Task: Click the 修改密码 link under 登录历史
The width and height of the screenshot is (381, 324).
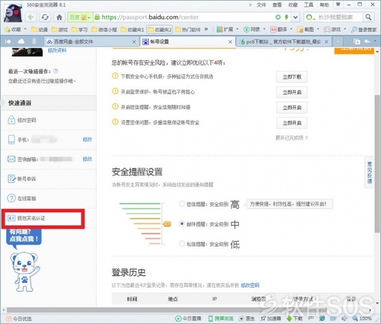Action: pos(250,285)
